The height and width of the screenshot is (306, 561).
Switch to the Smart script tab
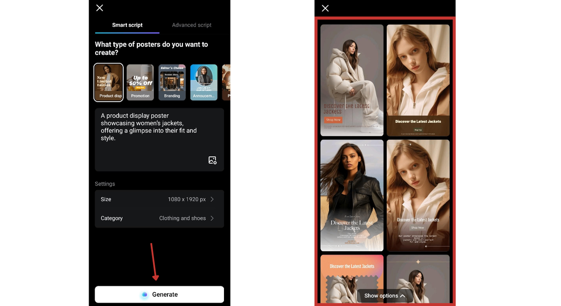(127, 25)
